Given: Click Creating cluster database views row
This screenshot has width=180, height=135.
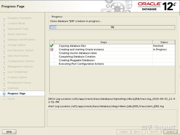Looking at the screenshot, I should tap(112, 53).
